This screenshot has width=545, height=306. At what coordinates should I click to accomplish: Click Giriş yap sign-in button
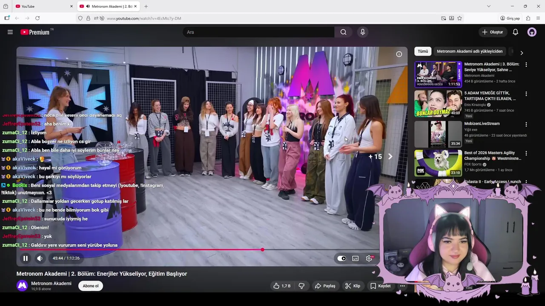pos(510,18)
